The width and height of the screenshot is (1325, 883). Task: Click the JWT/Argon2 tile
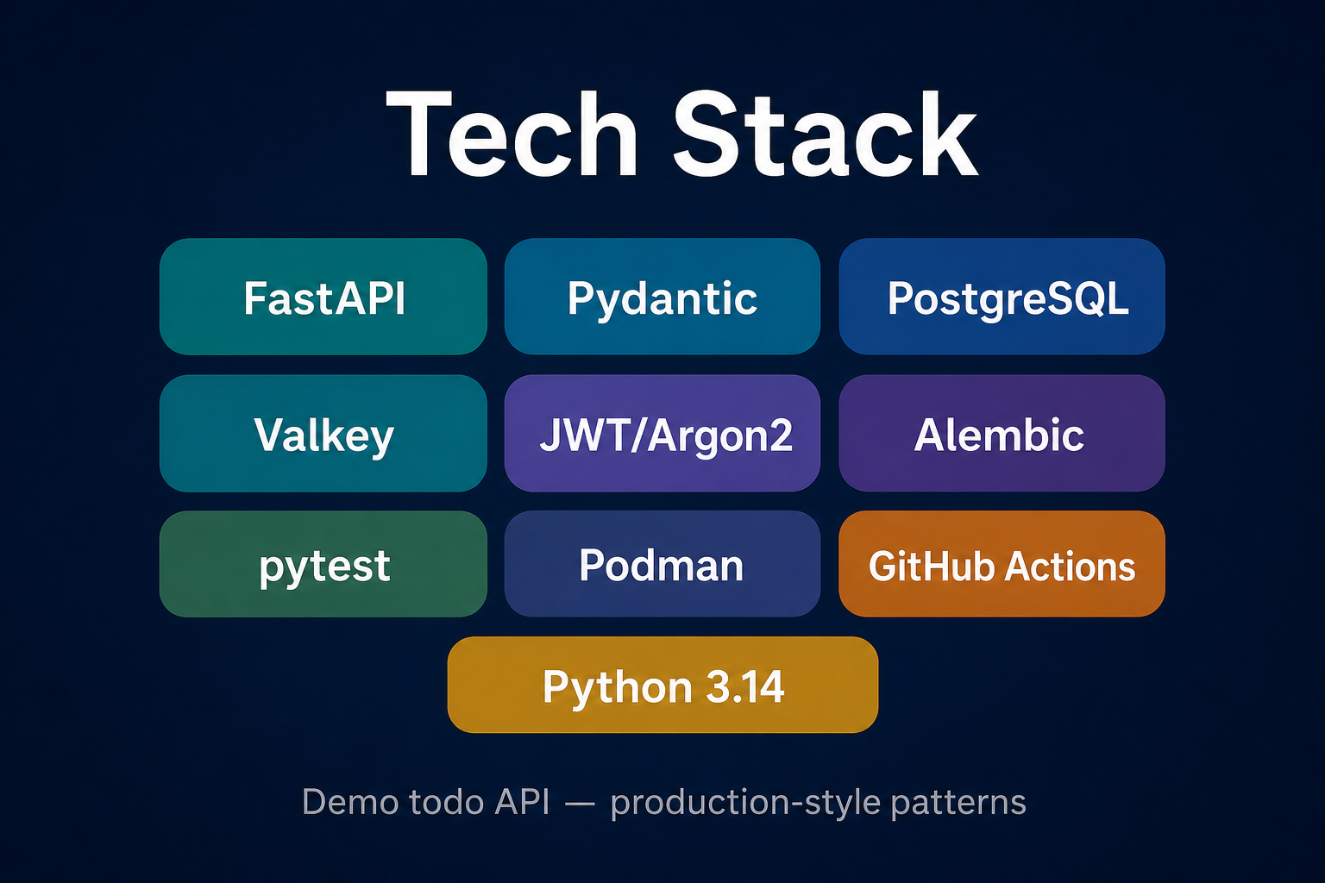click(662, 433)
